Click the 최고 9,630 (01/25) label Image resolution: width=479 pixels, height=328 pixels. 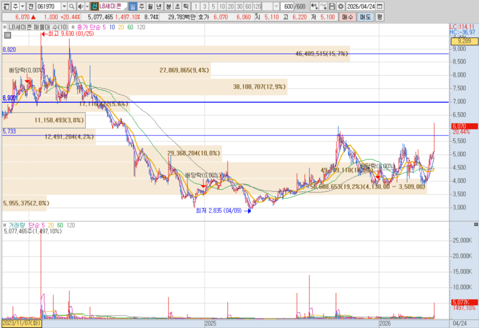point(71,34)
